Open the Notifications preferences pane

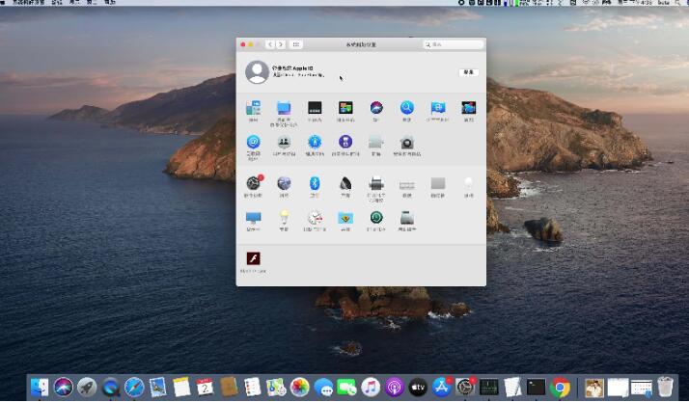point(468,108)
